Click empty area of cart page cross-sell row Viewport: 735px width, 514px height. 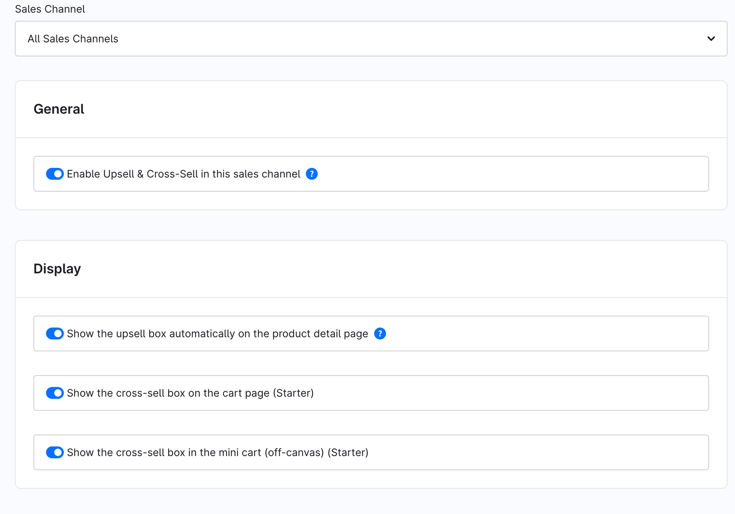tap(510, 393)
